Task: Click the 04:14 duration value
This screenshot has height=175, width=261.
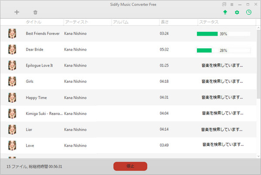Action: 164,129
